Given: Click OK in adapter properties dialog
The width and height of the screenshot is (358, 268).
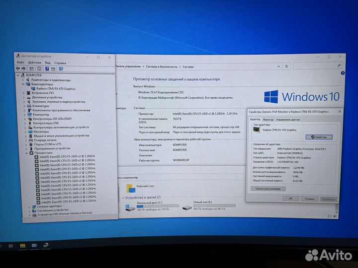Looking at the screenshot, I should 290,199.
